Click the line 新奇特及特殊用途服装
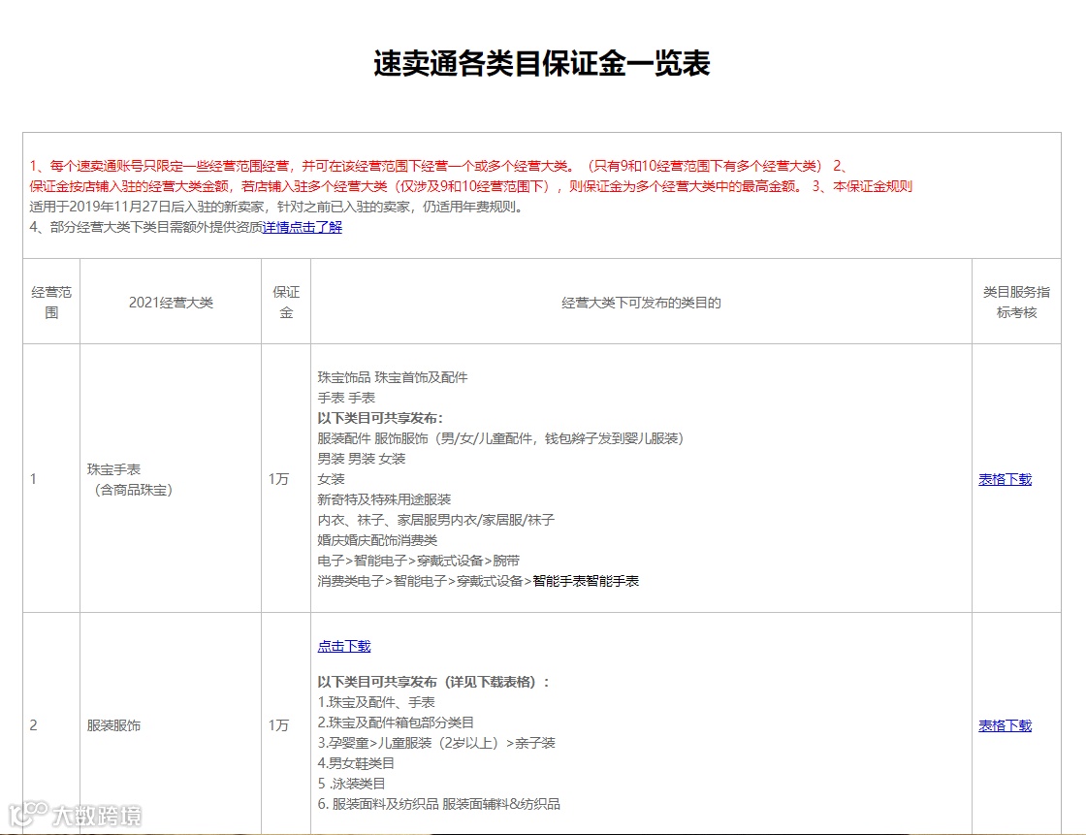Image resolution: width=1086 pixels, height=835 pixels. (384, 499)
